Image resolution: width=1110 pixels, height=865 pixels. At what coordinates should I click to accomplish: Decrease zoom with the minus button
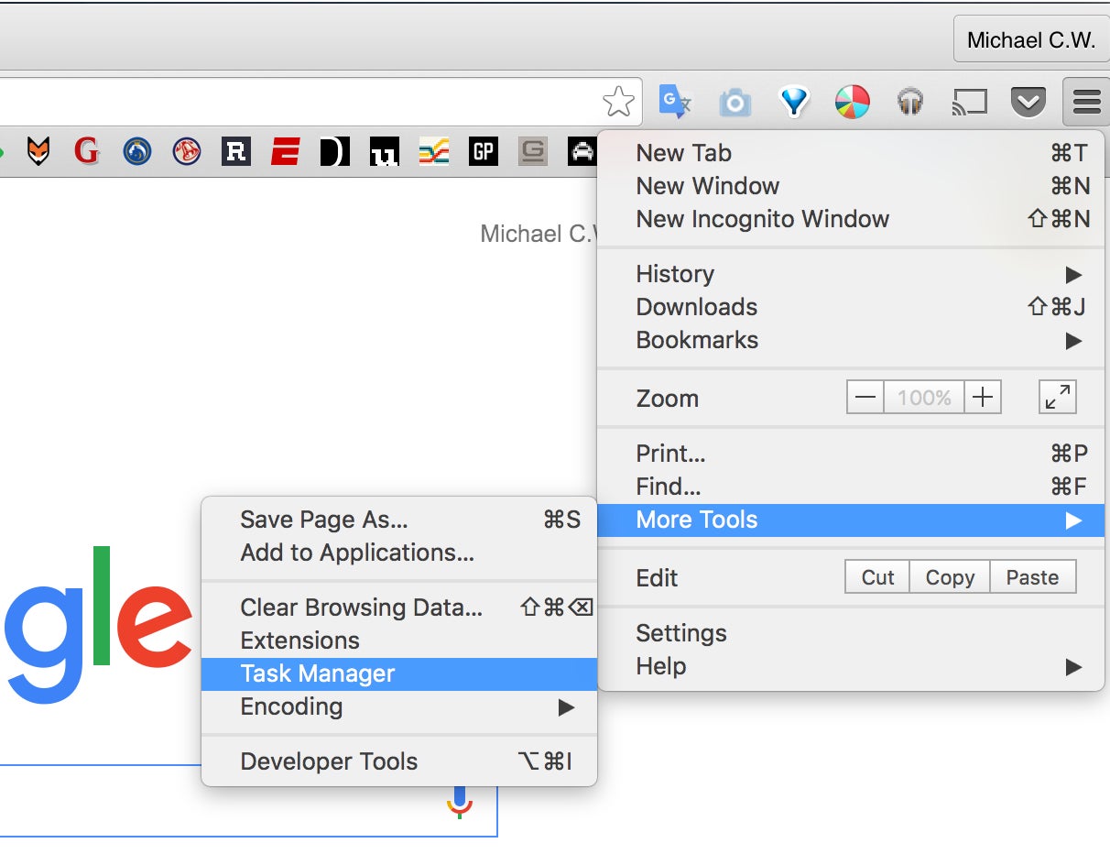(865, 398)
